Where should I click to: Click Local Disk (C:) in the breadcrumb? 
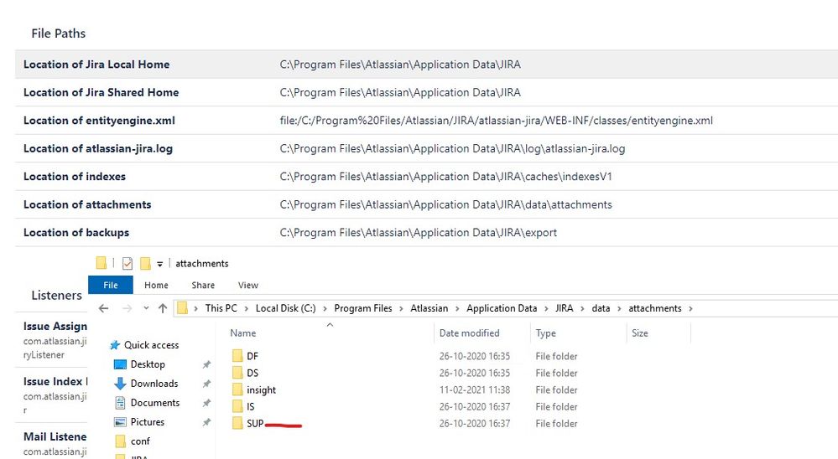tap(285, 308)
